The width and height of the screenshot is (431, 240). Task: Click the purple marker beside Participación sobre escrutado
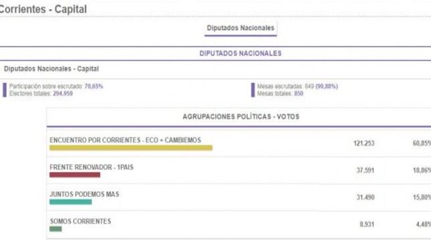(5, 90)
